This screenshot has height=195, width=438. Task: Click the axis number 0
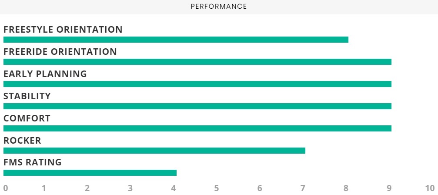pyautogui.click(x=6, y=188)
